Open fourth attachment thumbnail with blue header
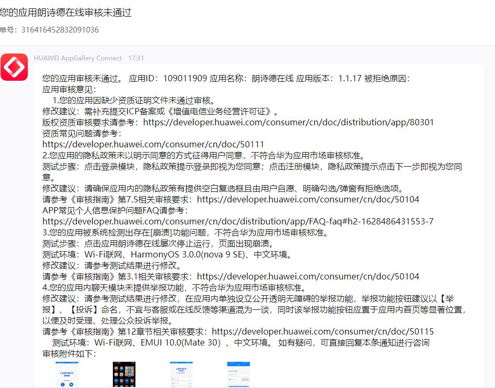495x388 pixels. coord(238,374)
